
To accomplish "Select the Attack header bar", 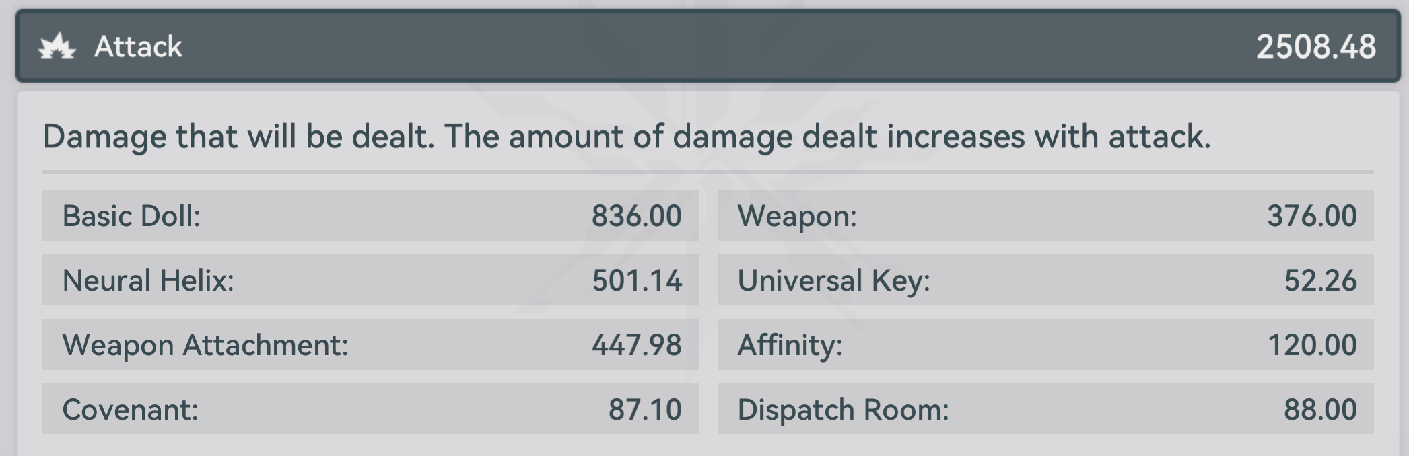I will pos(708,46).
